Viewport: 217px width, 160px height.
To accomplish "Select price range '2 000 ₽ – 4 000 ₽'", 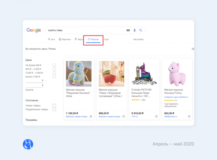I will point(54,73).
